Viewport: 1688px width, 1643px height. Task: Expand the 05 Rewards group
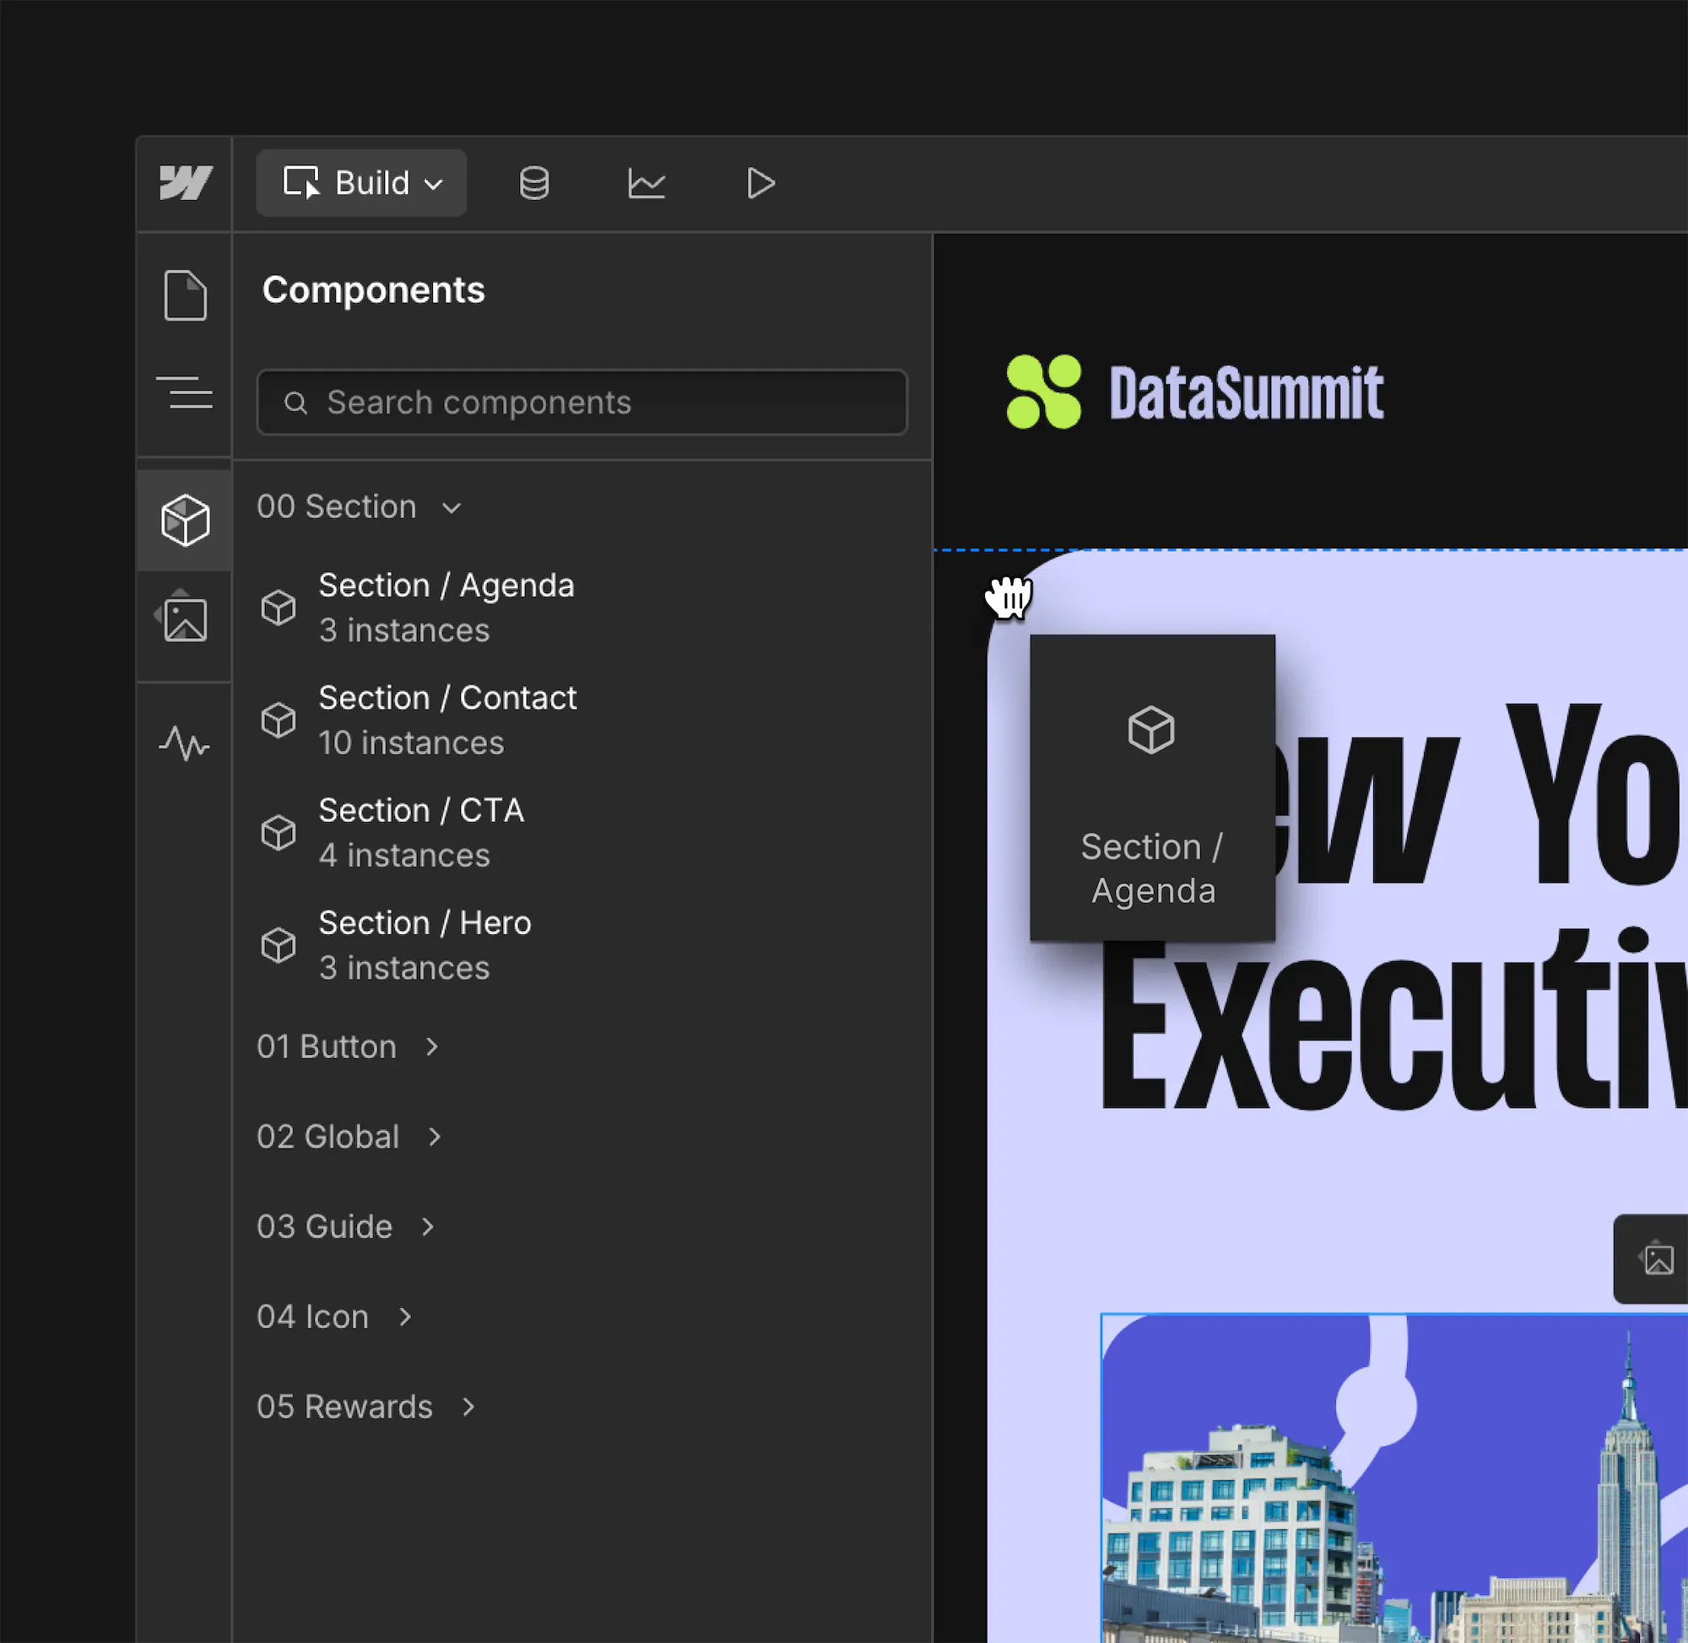click(367, 1407)
